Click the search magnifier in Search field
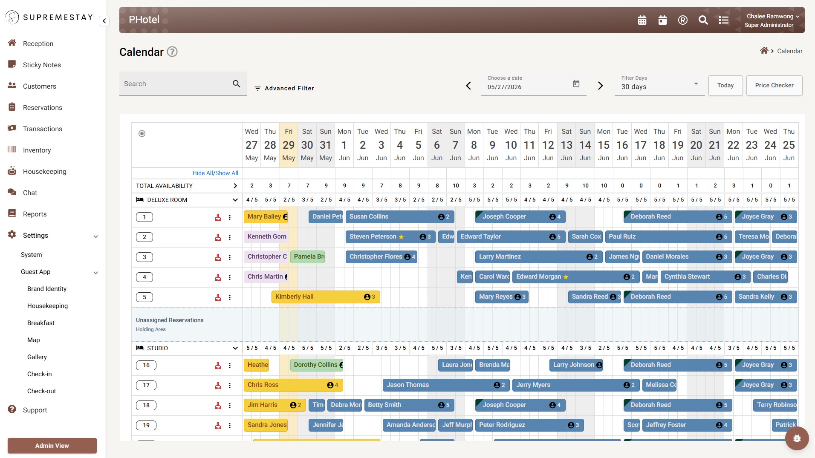This screenshot has height=458, width=815. click(x=237, y=84)
